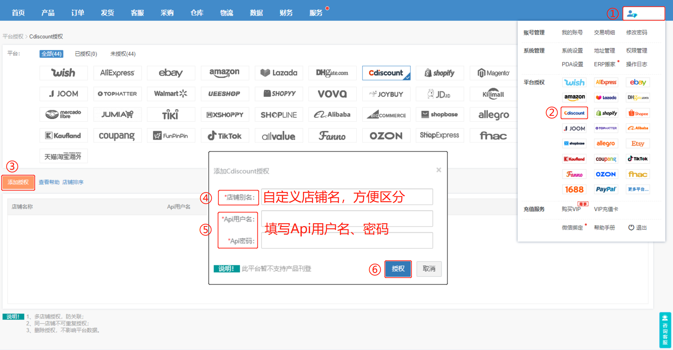Select the Kaufland platform tile in grid
Screen dimensions: 673x350
[x=64, y=135]
